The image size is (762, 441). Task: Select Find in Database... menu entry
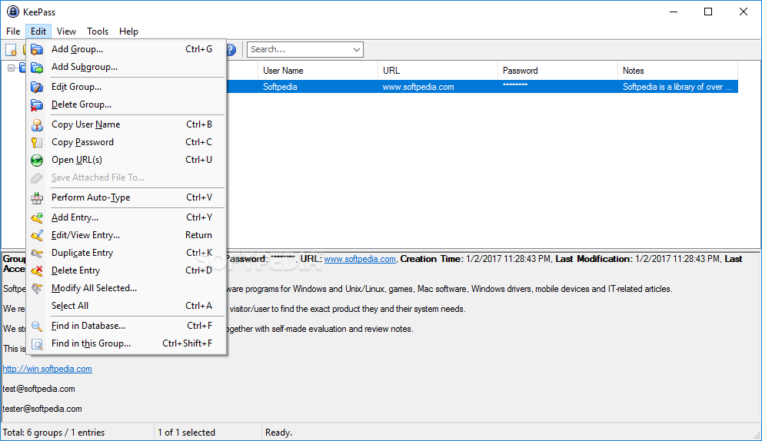pyautogui.click(x=126, y=326)
